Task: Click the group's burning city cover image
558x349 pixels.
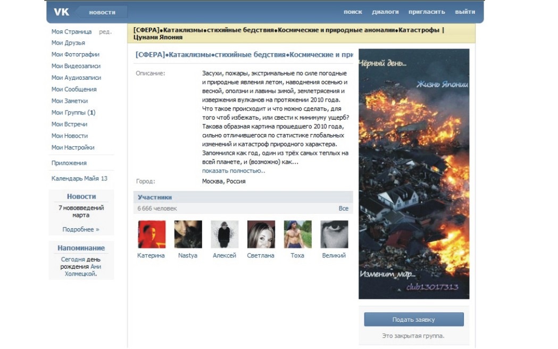Action: pyautogui.click(x=414, y=173)
